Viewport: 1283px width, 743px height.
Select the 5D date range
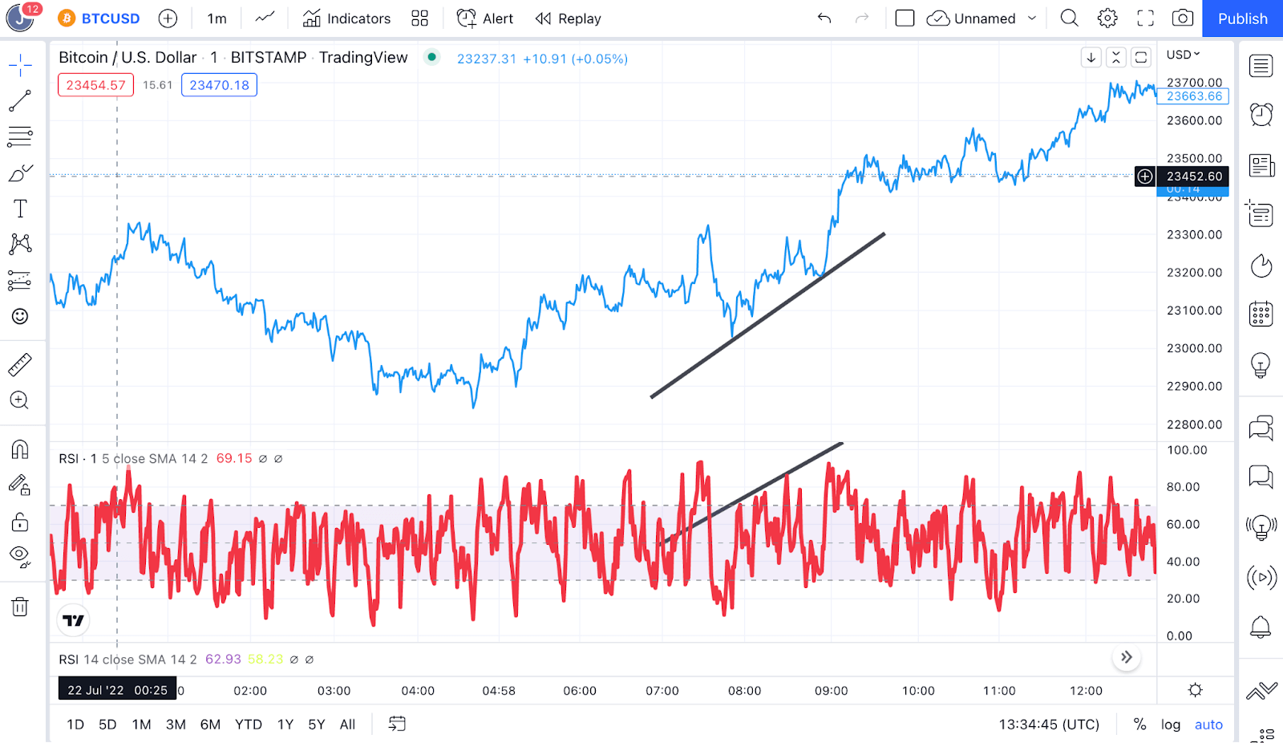pyautogui.click(x=107, y=725)
